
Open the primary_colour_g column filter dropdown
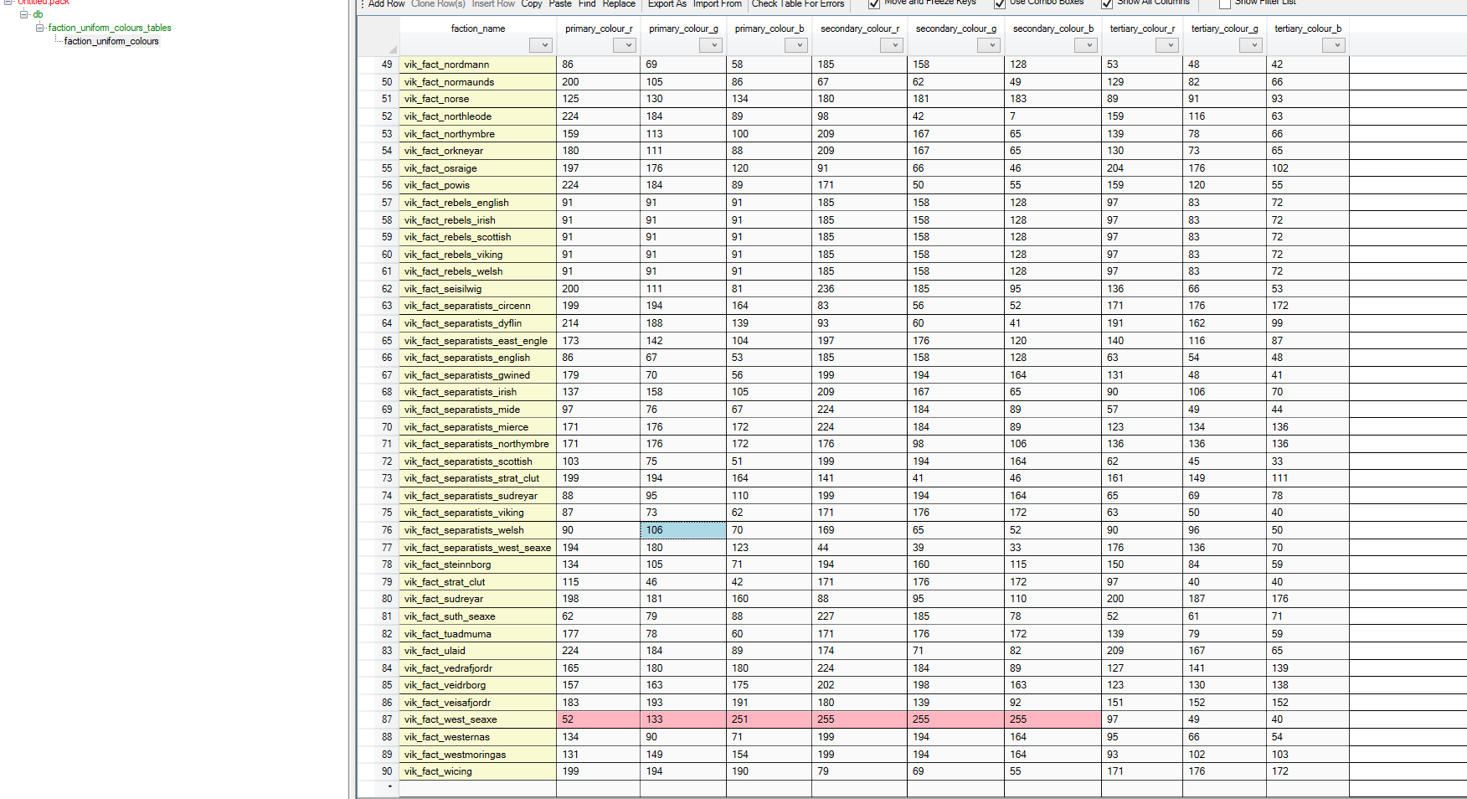[711, 45]
